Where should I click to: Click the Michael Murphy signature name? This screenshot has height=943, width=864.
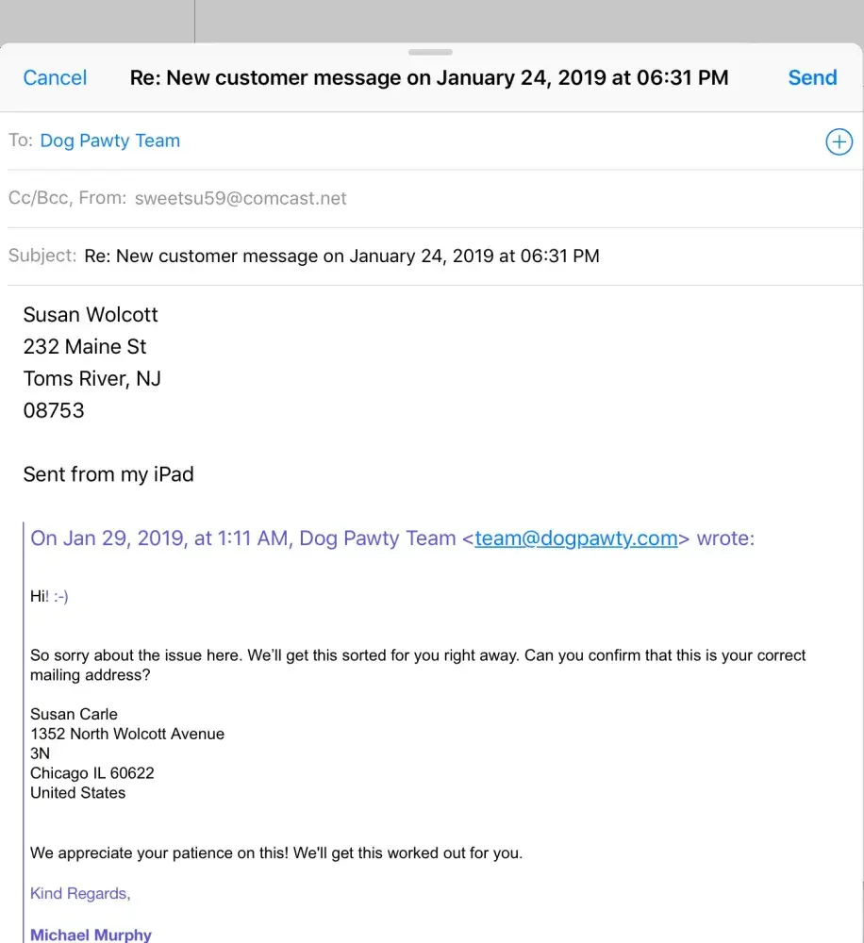[91, 935]
